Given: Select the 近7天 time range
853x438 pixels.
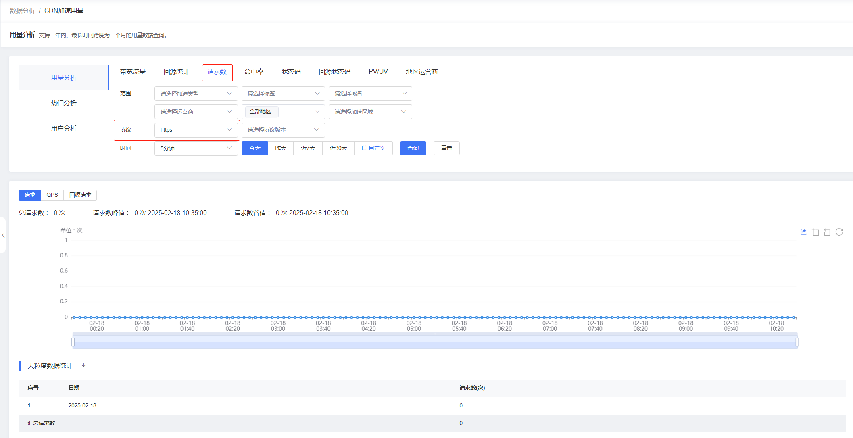Looking at the screenshot, I should point(308,148).
